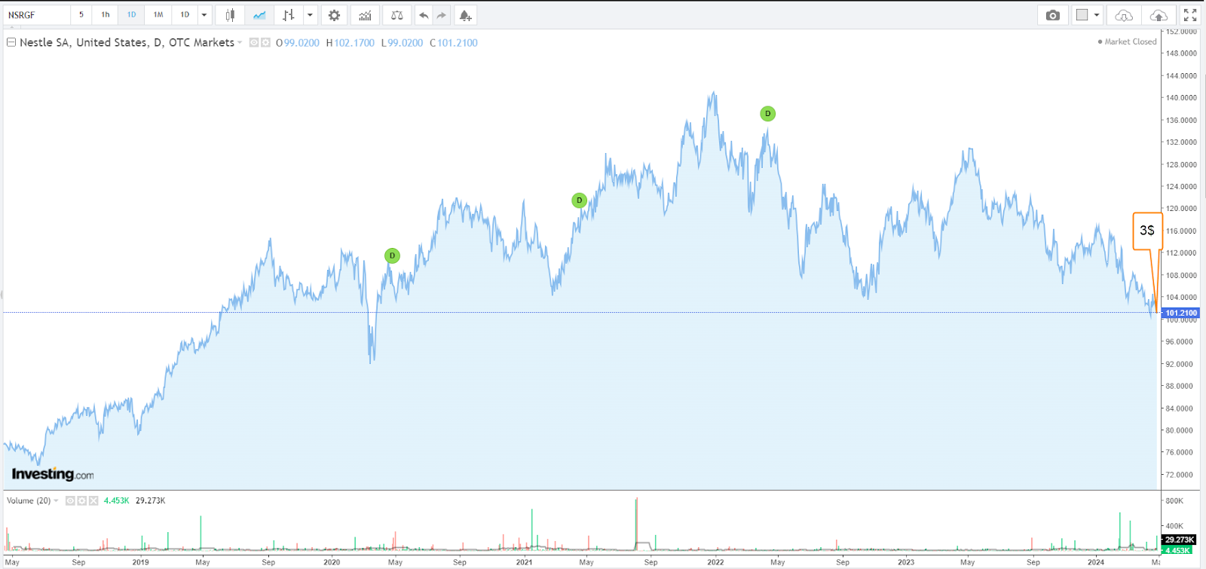Click the Investing.com logo link
The image size is (1206, 569).
point(53,474)
